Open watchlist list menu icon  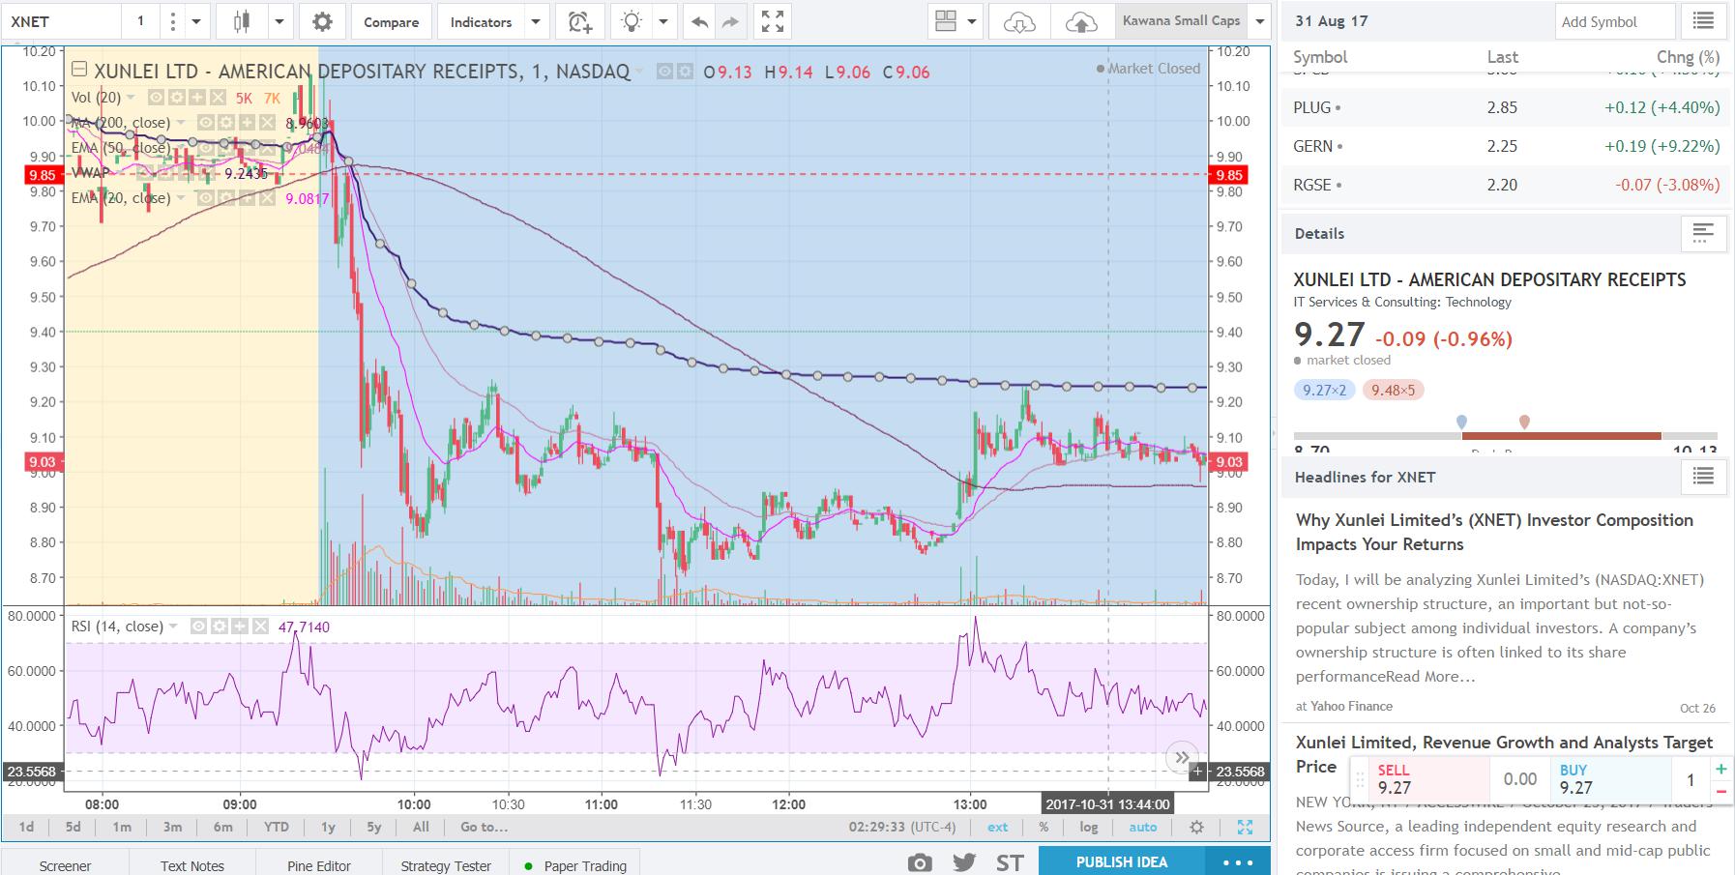1703,20
